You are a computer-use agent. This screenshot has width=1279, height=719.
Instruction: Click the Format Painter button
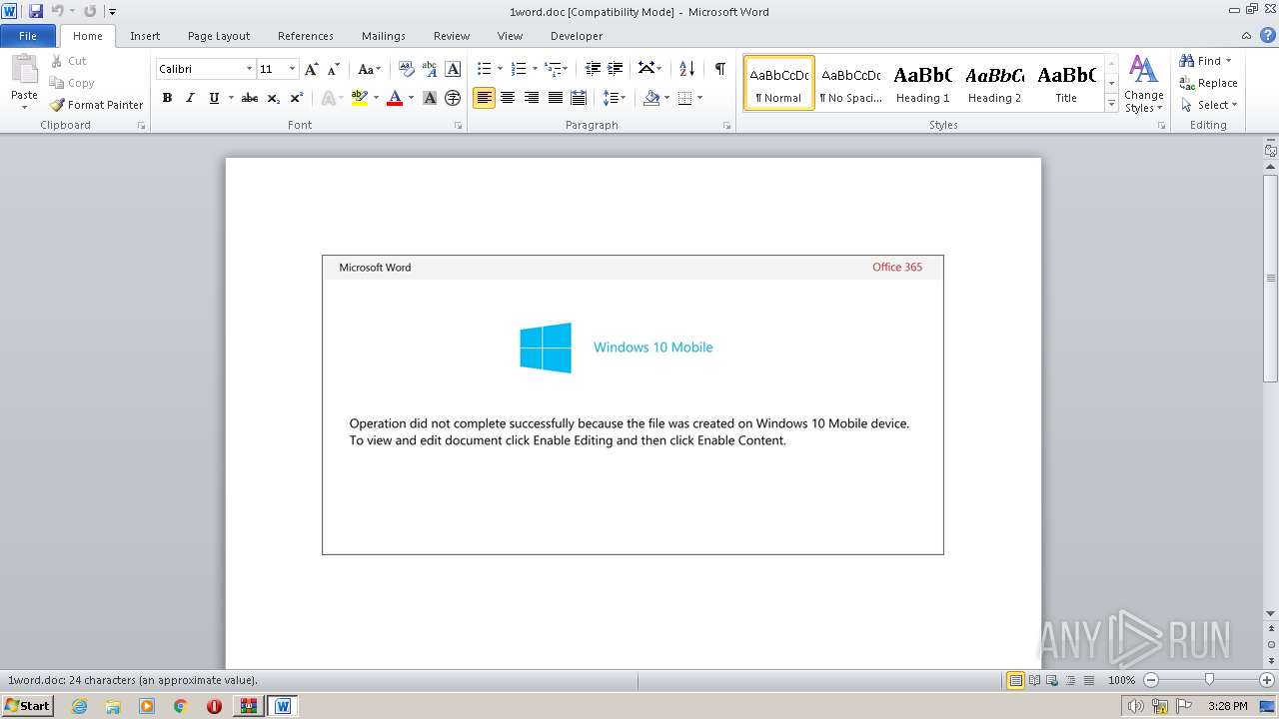tap(96, 105)
